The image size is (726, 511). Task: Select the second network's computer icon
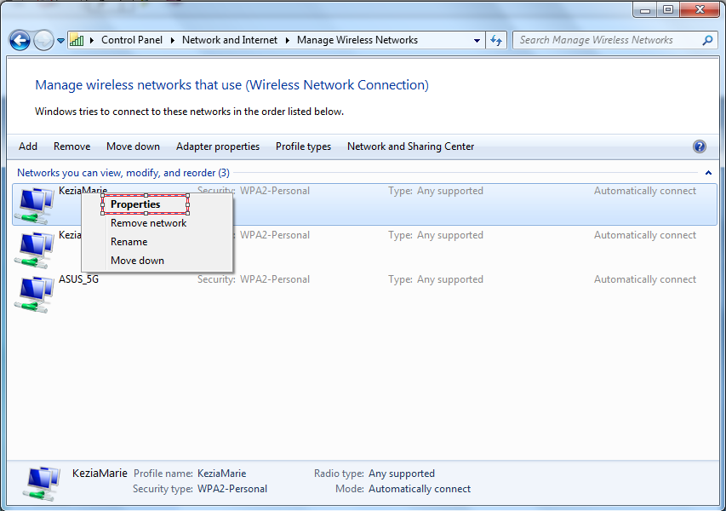click(34, 250)
